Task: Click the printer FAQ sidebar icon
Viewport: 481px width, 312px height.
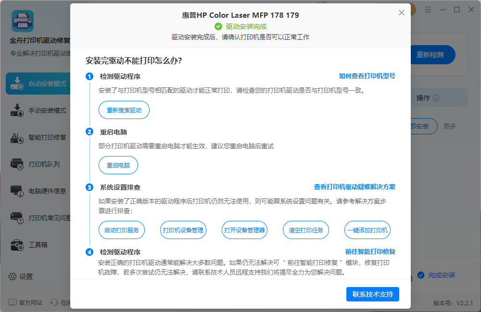Action: click(17, 218)
